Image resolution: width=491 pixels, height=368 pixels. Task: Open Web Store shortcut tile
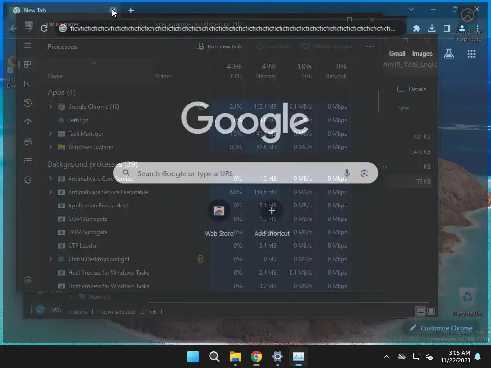[219, 218]
